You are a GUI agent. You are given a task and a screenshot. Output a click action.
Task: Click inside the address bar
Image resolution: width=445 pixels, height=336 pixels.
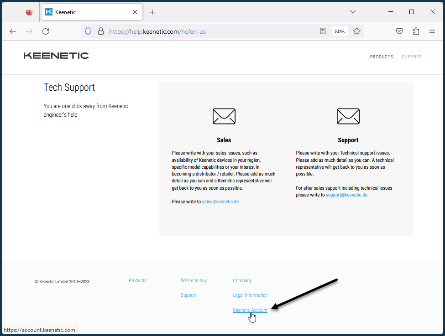tap(205, 31)
